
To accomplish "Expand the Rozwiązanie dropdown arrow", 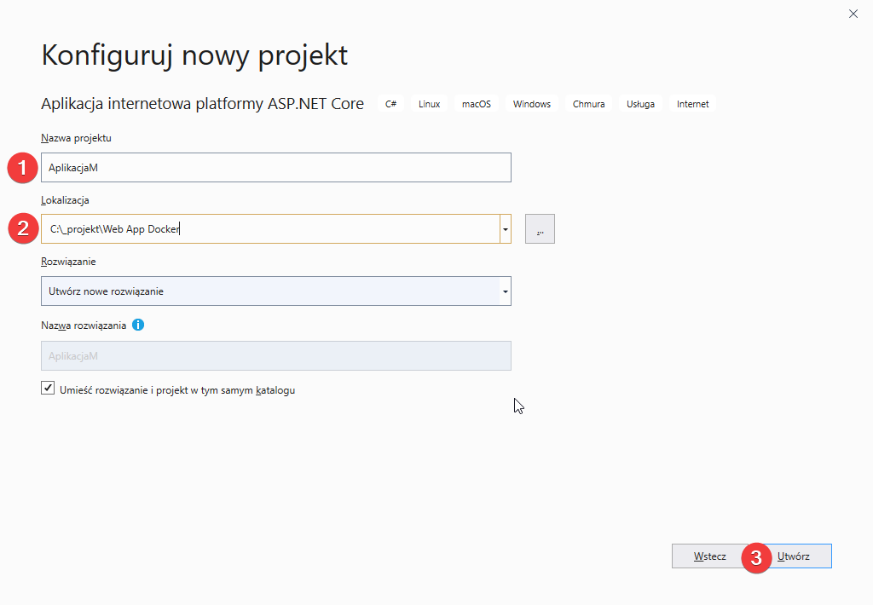I will (x=506, y=291).
